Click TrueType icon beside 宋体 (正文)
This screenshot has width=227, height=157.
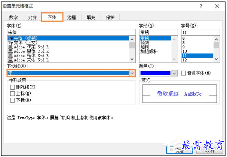(x=10, y=43)
